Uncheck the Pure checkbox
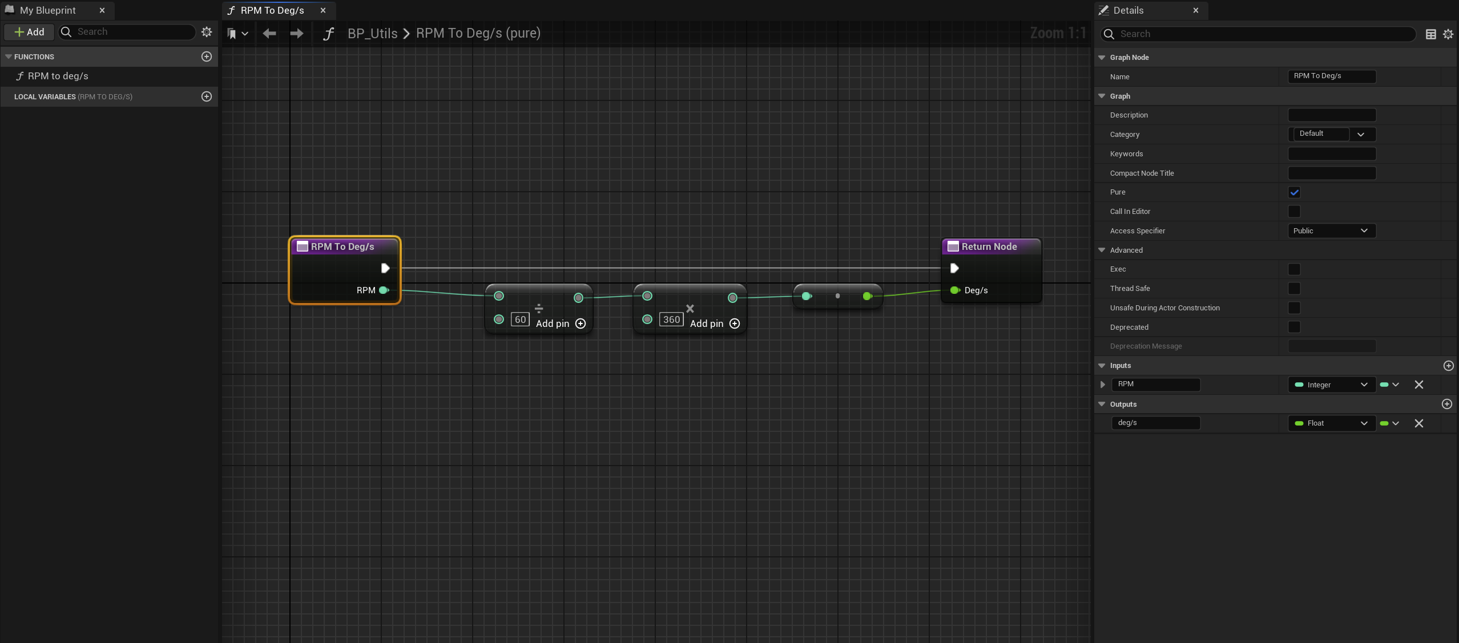Screen dimensions: 1459x643 pyautogui.click(x=1294, y=192)
